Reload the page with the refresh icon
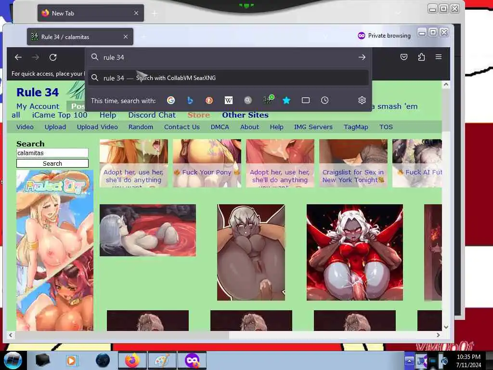 coord(53,57)
